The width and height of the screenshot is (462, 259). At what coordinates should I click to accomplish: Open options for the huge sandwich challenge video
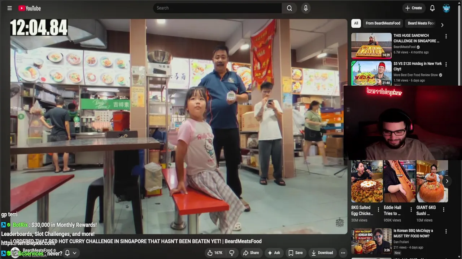point(446,36)
